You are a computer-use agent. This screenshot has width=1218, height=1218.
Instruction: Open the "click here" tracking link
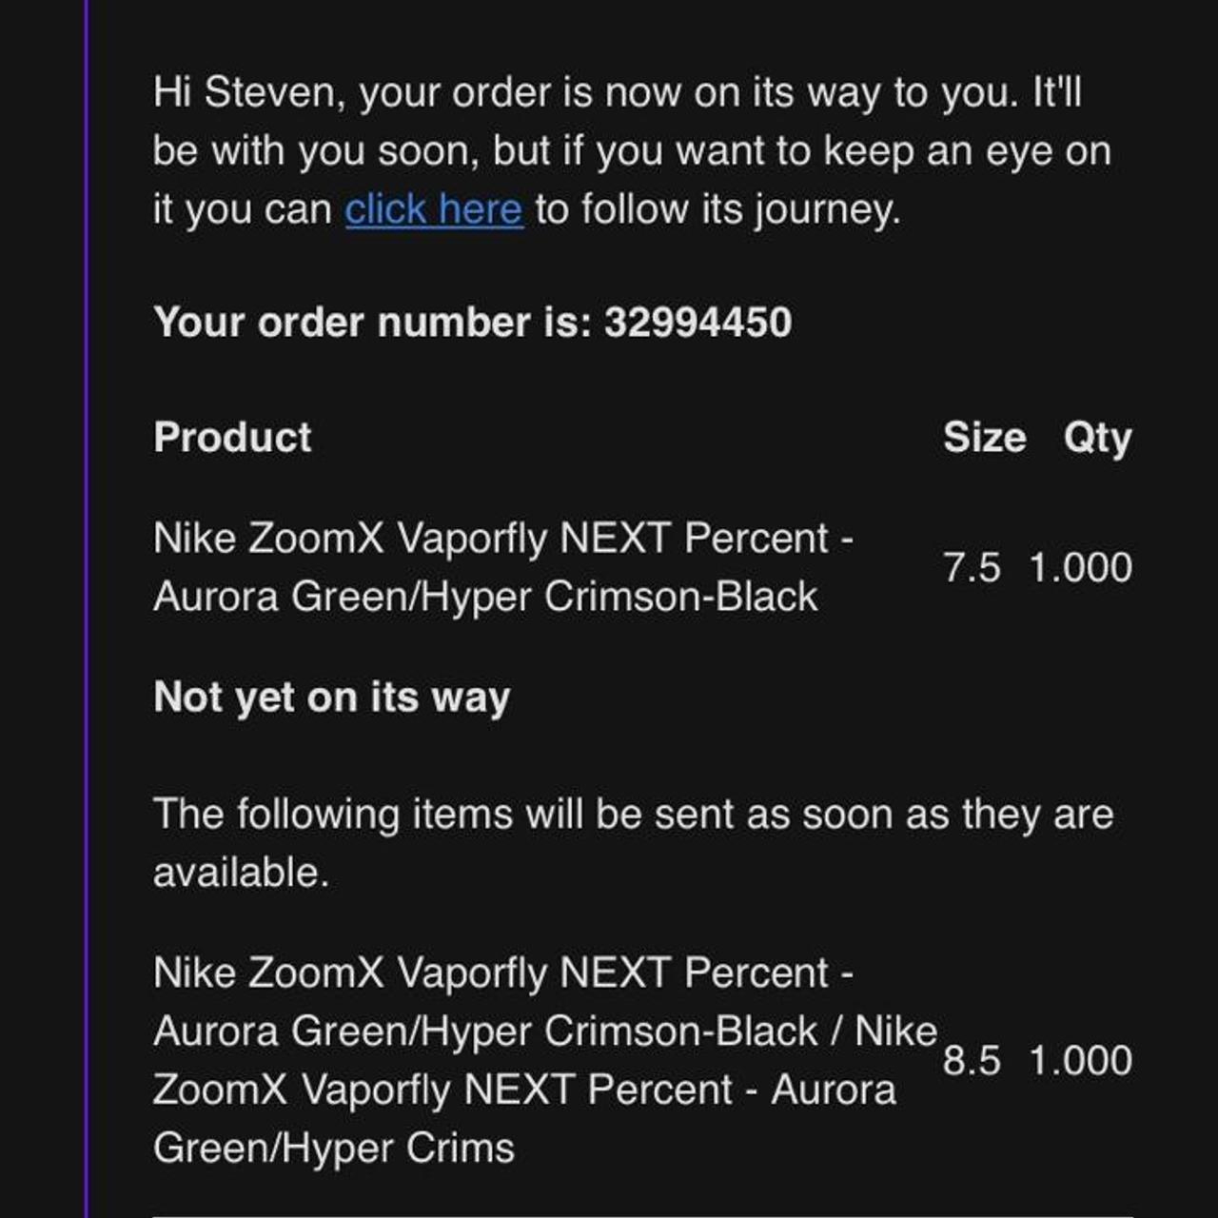[433, 209]
